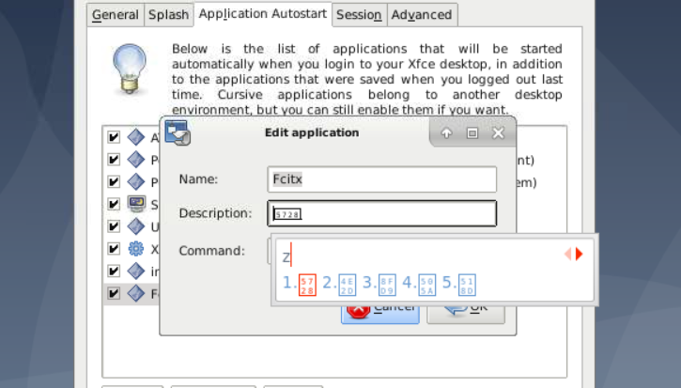This screenshot has height=388, width=681.
Task: Click the OK button in Edit application
Action: 466,314
